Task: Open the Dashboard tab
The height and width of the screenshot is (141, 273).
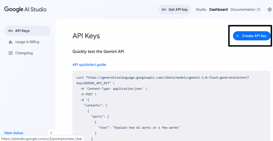Action: pos(218,10)
